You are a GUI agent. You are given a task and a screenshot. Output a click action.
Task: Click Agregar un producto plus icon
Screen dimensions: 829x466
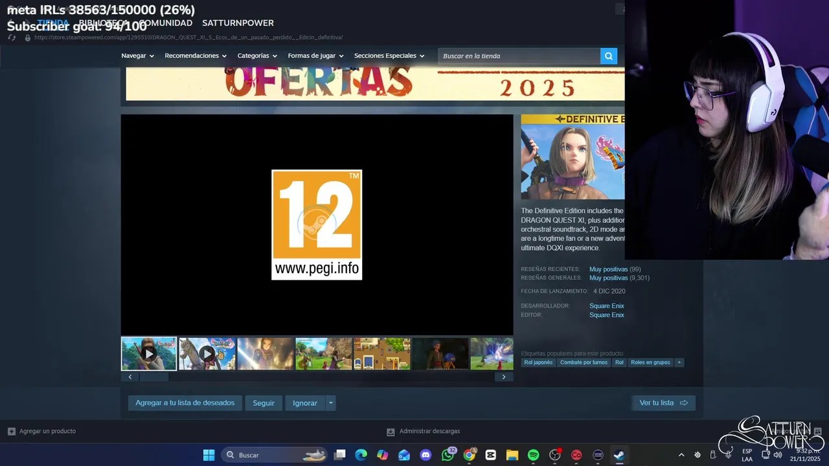coord(11,431)
